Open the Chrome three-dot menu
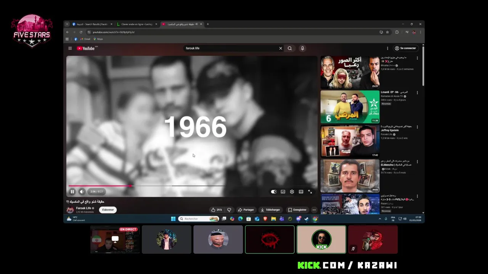The height and width of the screenshot is (274, 488). pyautogui.click(x=421, y=32)
